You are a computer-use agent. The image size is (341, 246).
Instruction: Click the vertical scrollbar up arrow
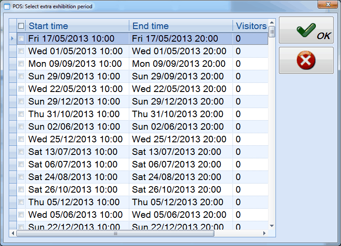[272, 23]
